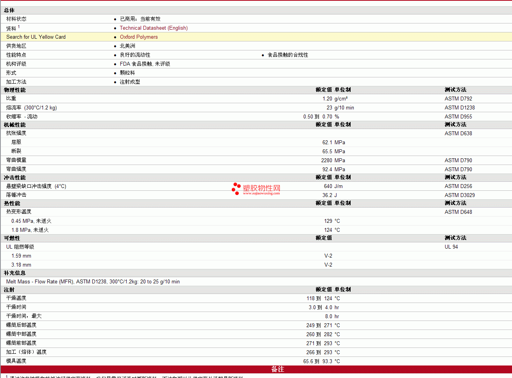Click the 'Search for UL Yellow Card' label
This screenshot has width=512, height=378.
tap(36, 37)
